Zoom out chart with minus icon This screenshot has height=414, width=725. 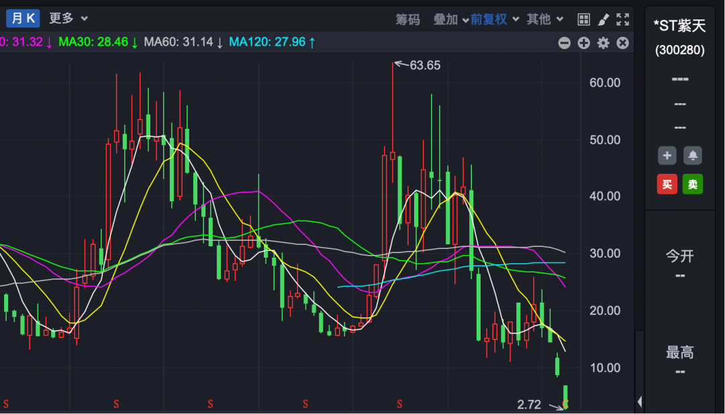564,43
